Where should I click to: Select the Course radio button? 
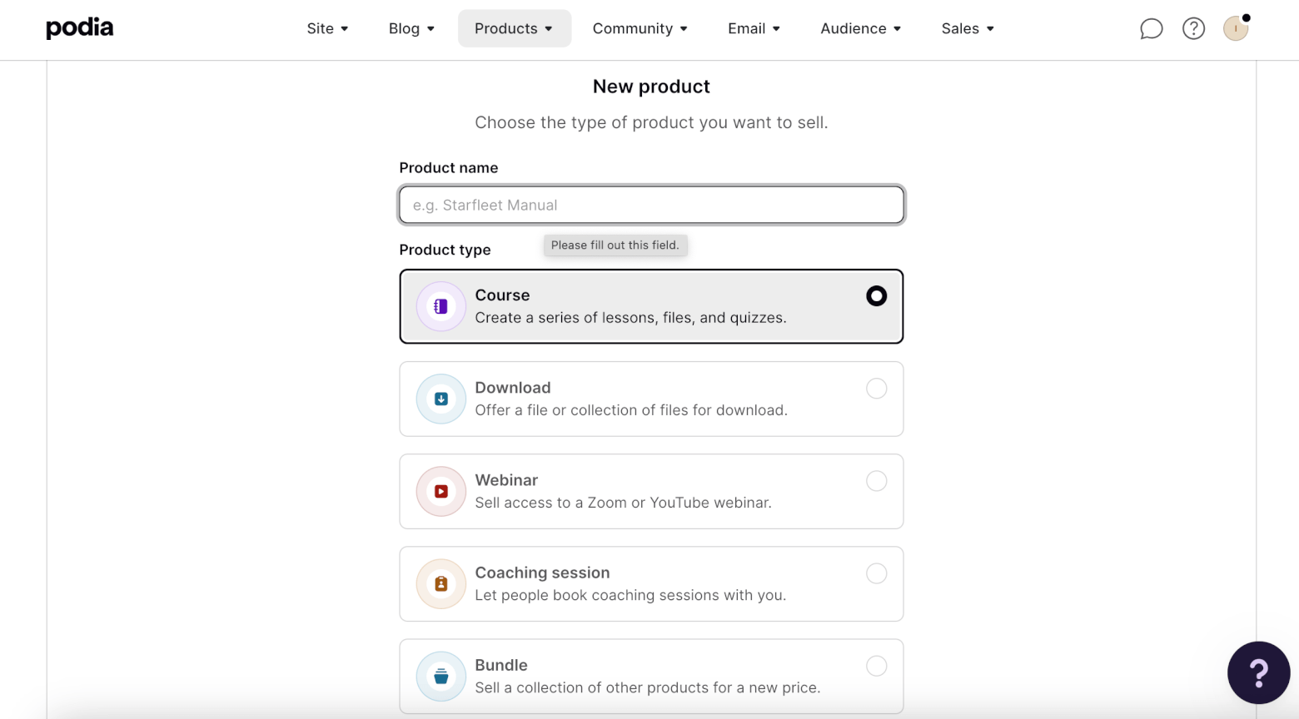876,295
